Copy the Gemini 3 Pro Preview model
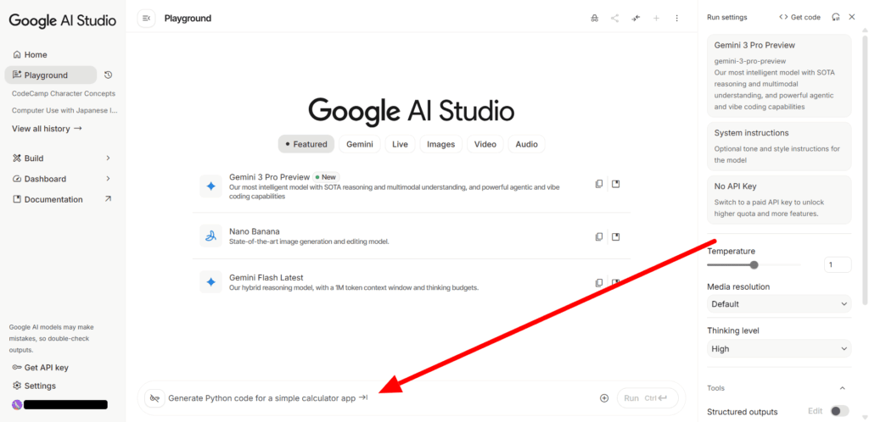The image size is (869, 422). [x=599, y=184]
